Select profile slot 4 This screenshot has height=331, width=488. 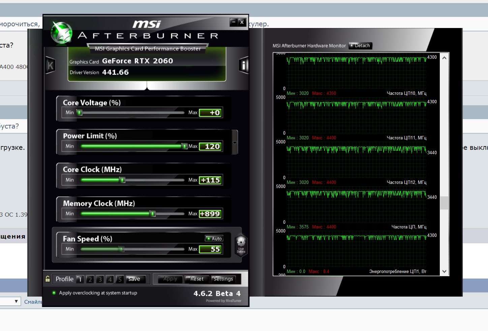(x=110, y=279)
